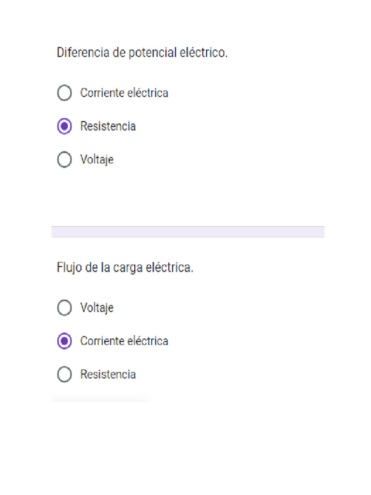Screen dimensions: 371x495
Task: Click the 'Voltaje' label text in second question
Action: tap(97, 307)
